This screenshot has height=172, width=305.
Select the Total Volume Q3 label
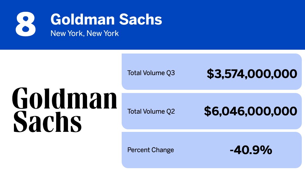coord(151,73)
